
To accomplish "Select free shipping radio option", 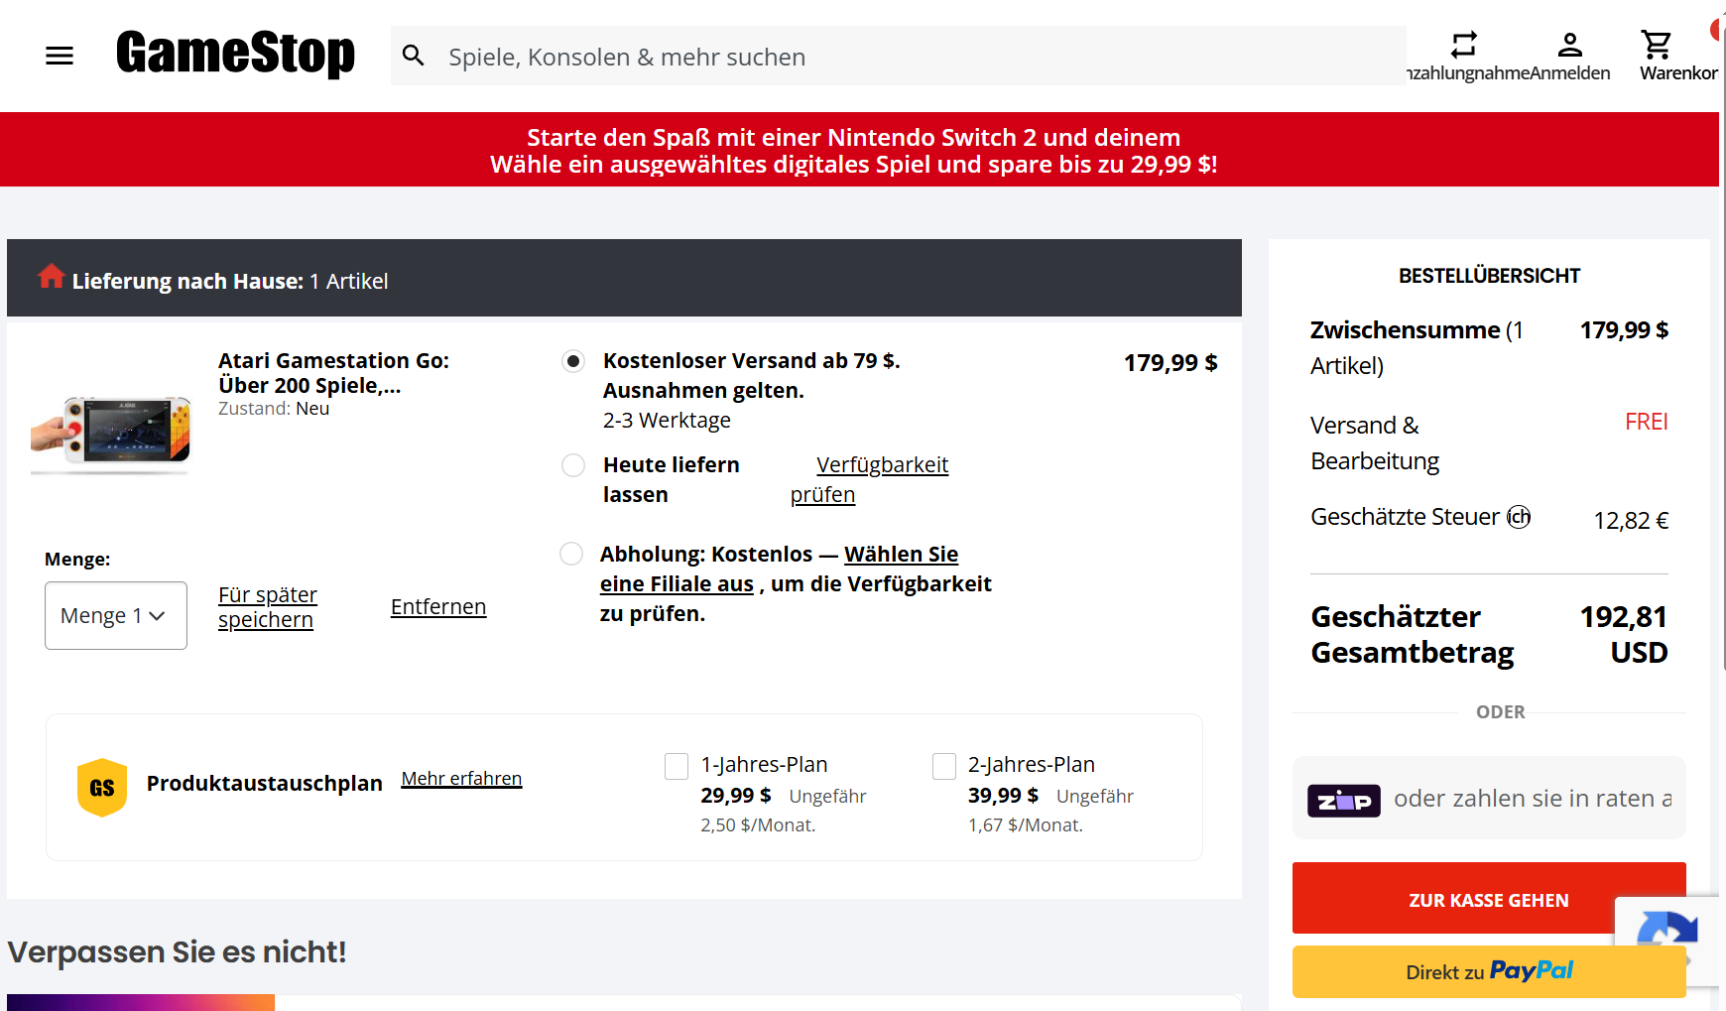I will pos(573,361).
